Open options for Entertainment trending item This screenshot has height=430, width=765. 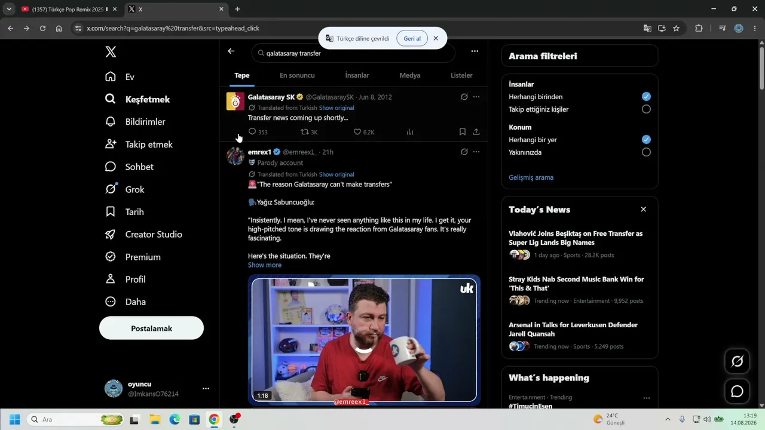coord(646,398)
